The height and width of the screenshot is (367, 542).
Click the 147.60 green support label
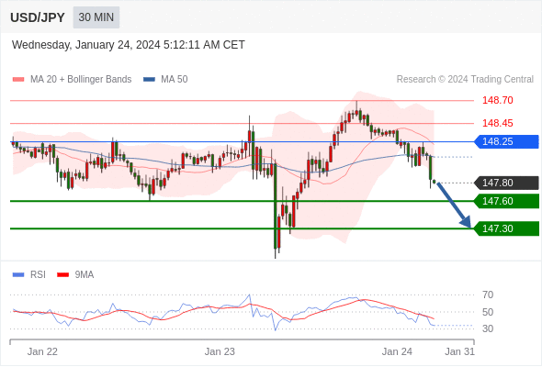[507, 201]
